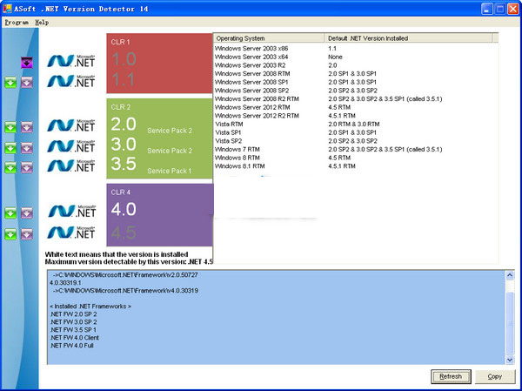Viewport: 522px width, 391px height.
Task: Select the Vista SP2 row
Action: [x=356, y=141]
